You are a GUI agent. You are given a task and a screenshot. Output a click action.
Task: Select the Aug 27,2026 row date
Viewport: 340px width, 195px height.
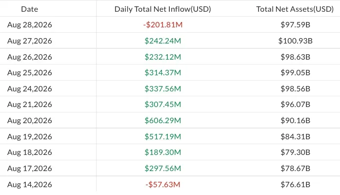29,41
